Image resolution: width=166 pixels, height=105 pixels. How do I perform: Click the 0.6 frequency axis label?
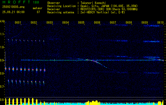(2, 100)
